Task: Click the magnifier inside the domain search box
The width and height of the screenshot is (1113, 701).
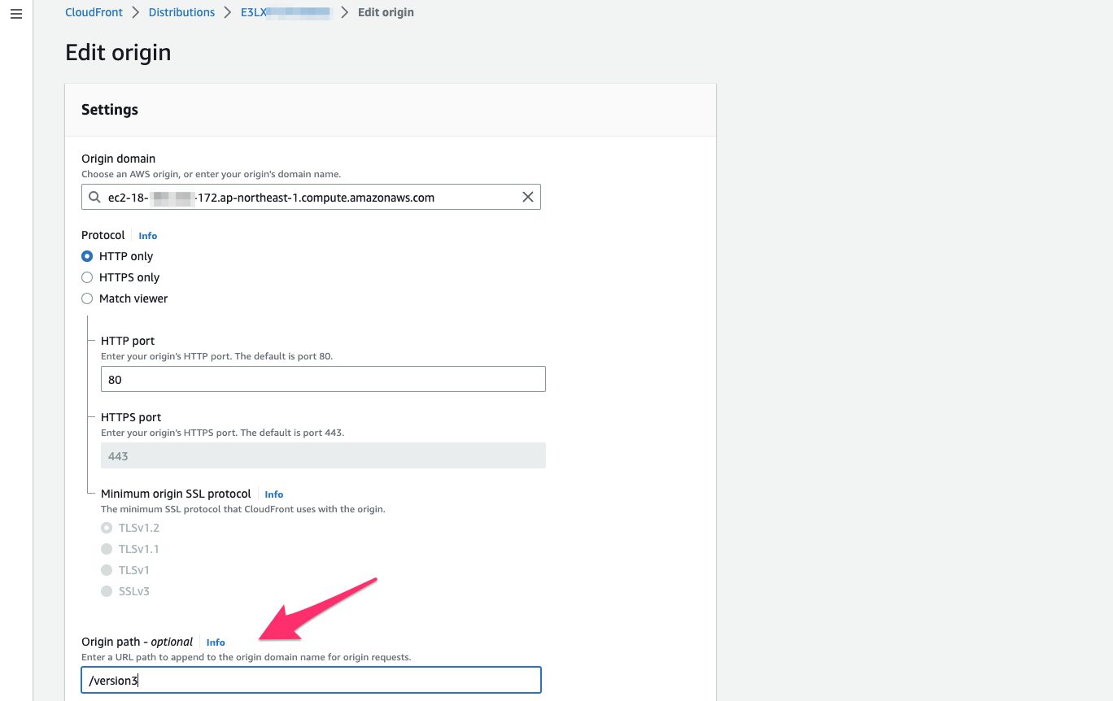Action: click(94, 197)
